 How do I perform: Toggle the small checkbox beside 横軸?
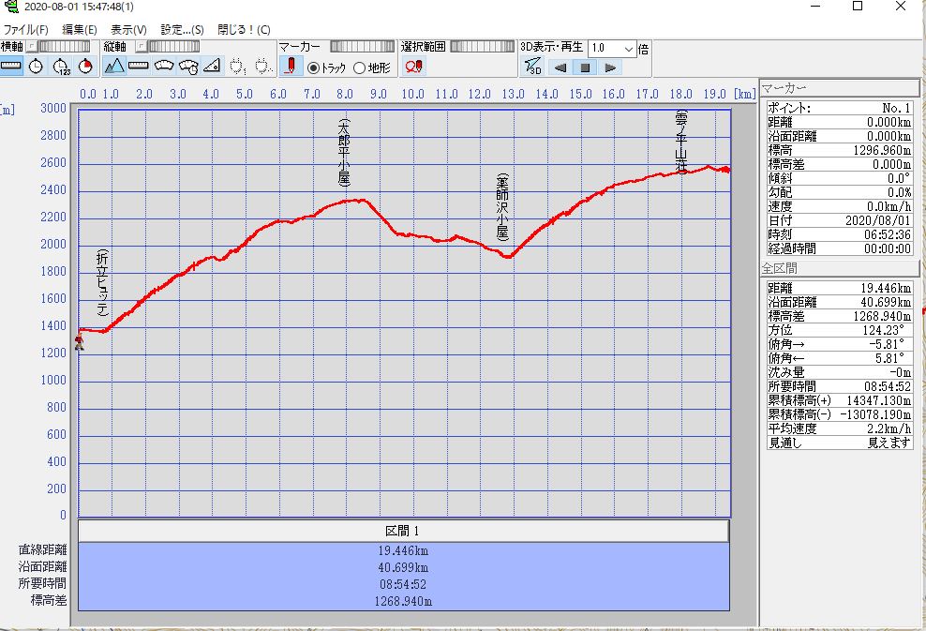point(31,45)
